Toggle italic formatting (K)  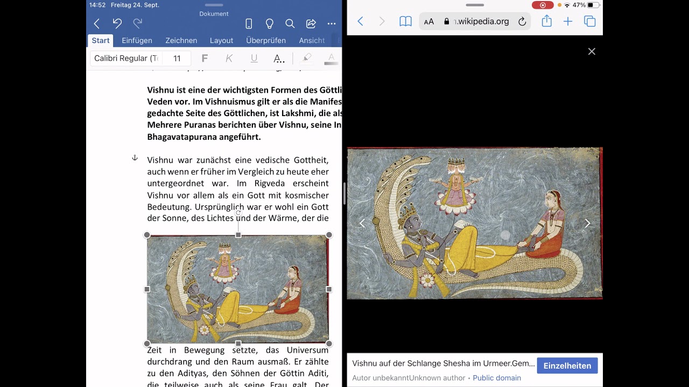click(x=229, y=58)
